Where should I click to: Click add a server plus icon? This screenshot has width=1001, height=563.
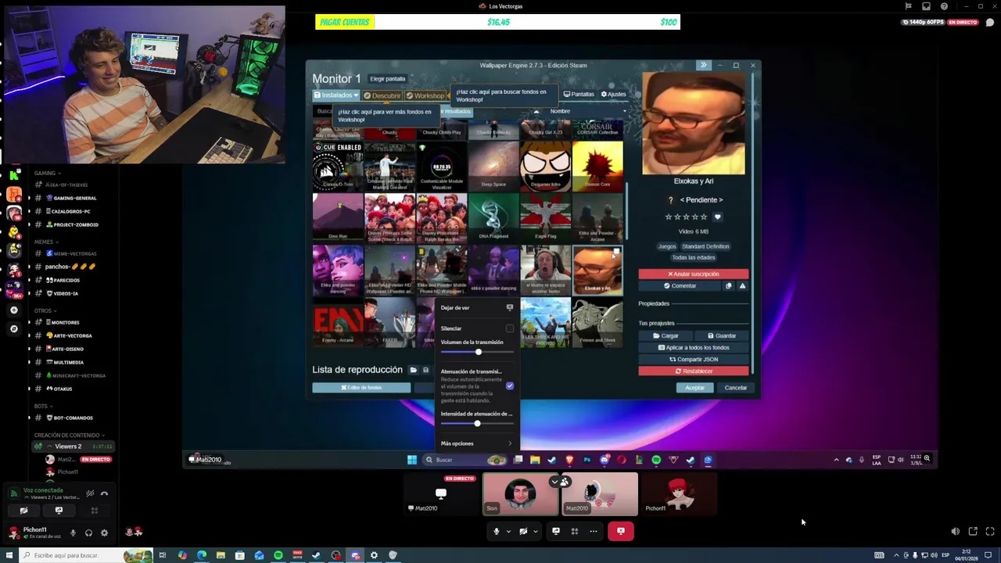(14, 310)
